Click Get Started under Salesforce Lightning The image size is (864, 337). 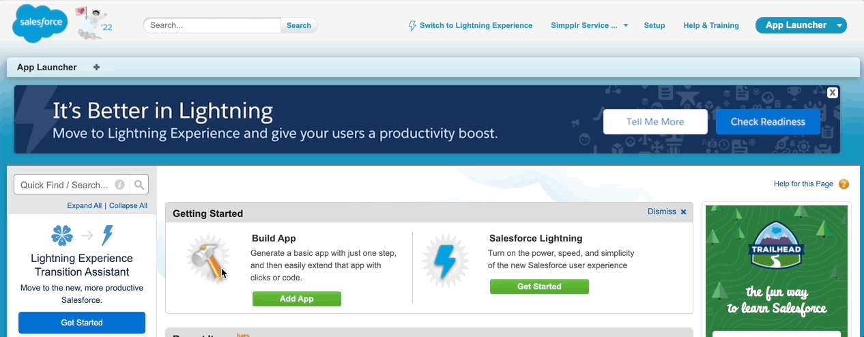click(x=539, y=287)
